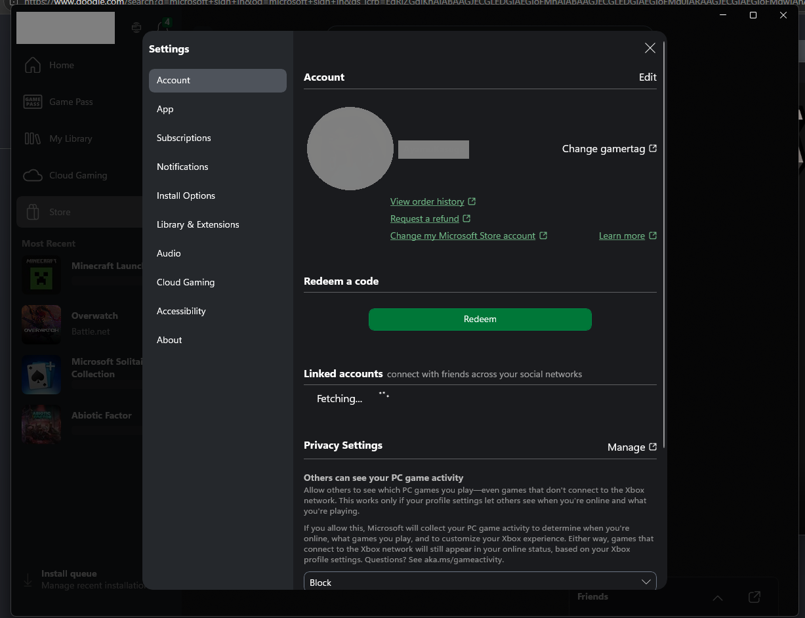
Task: Click the Store shopping bag icon
Action: point(32,212)
